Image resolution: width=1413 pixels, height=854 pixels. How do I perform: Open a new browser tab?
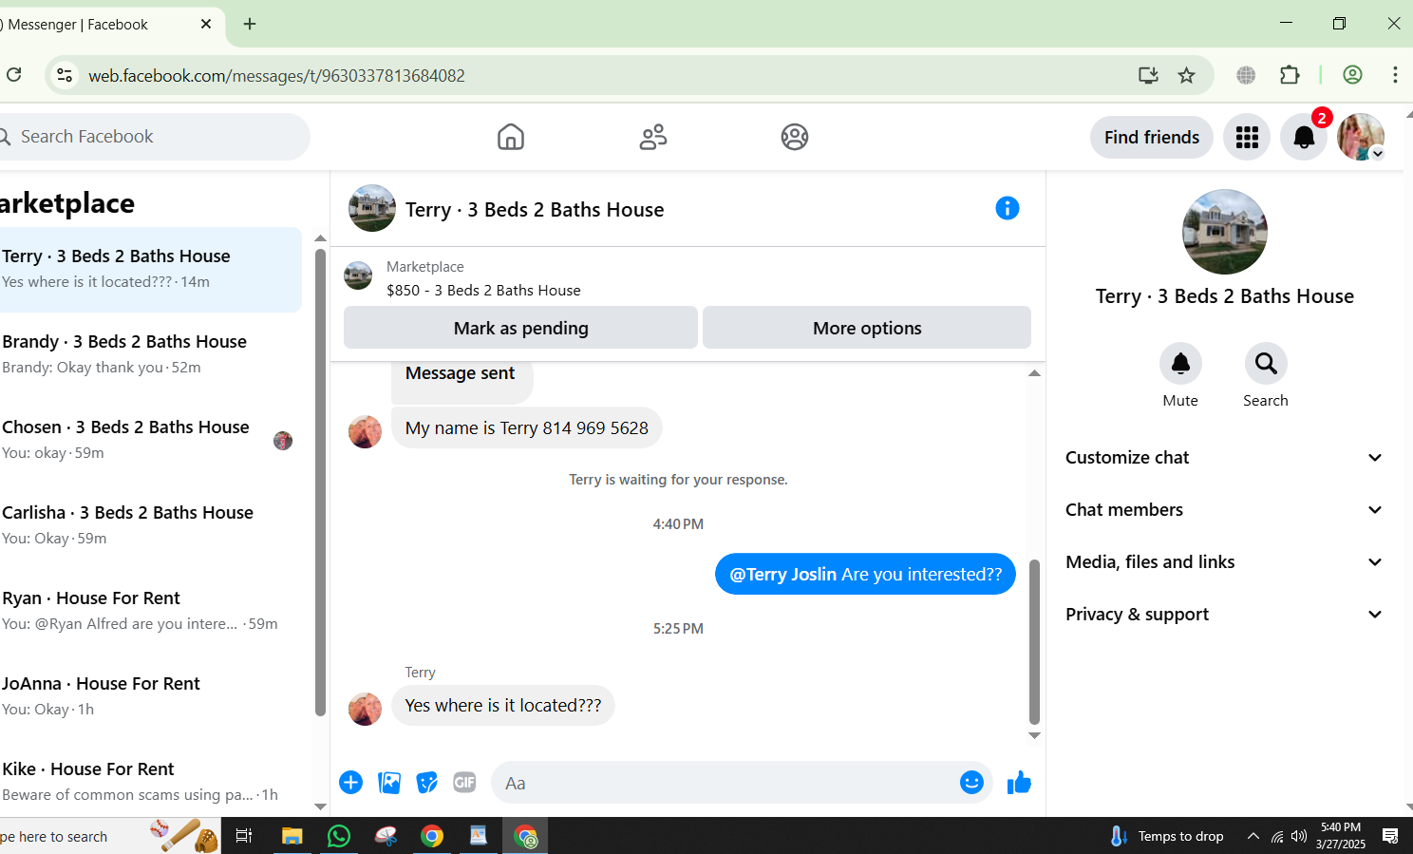pos(250,24)
